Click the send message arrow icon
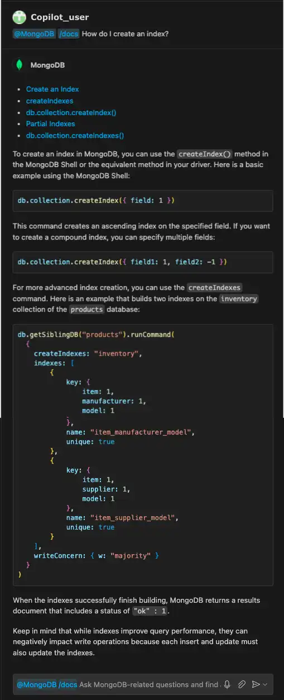Viewport: 284px width, 700px height. pos(256,684)
